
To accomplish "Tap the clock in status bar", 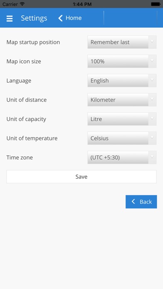I will (x=82, y=4).
